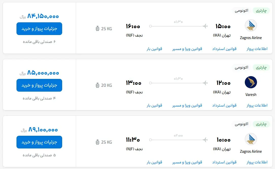Click the departure time 12:00 on the Varesh flight

[223, 82]
